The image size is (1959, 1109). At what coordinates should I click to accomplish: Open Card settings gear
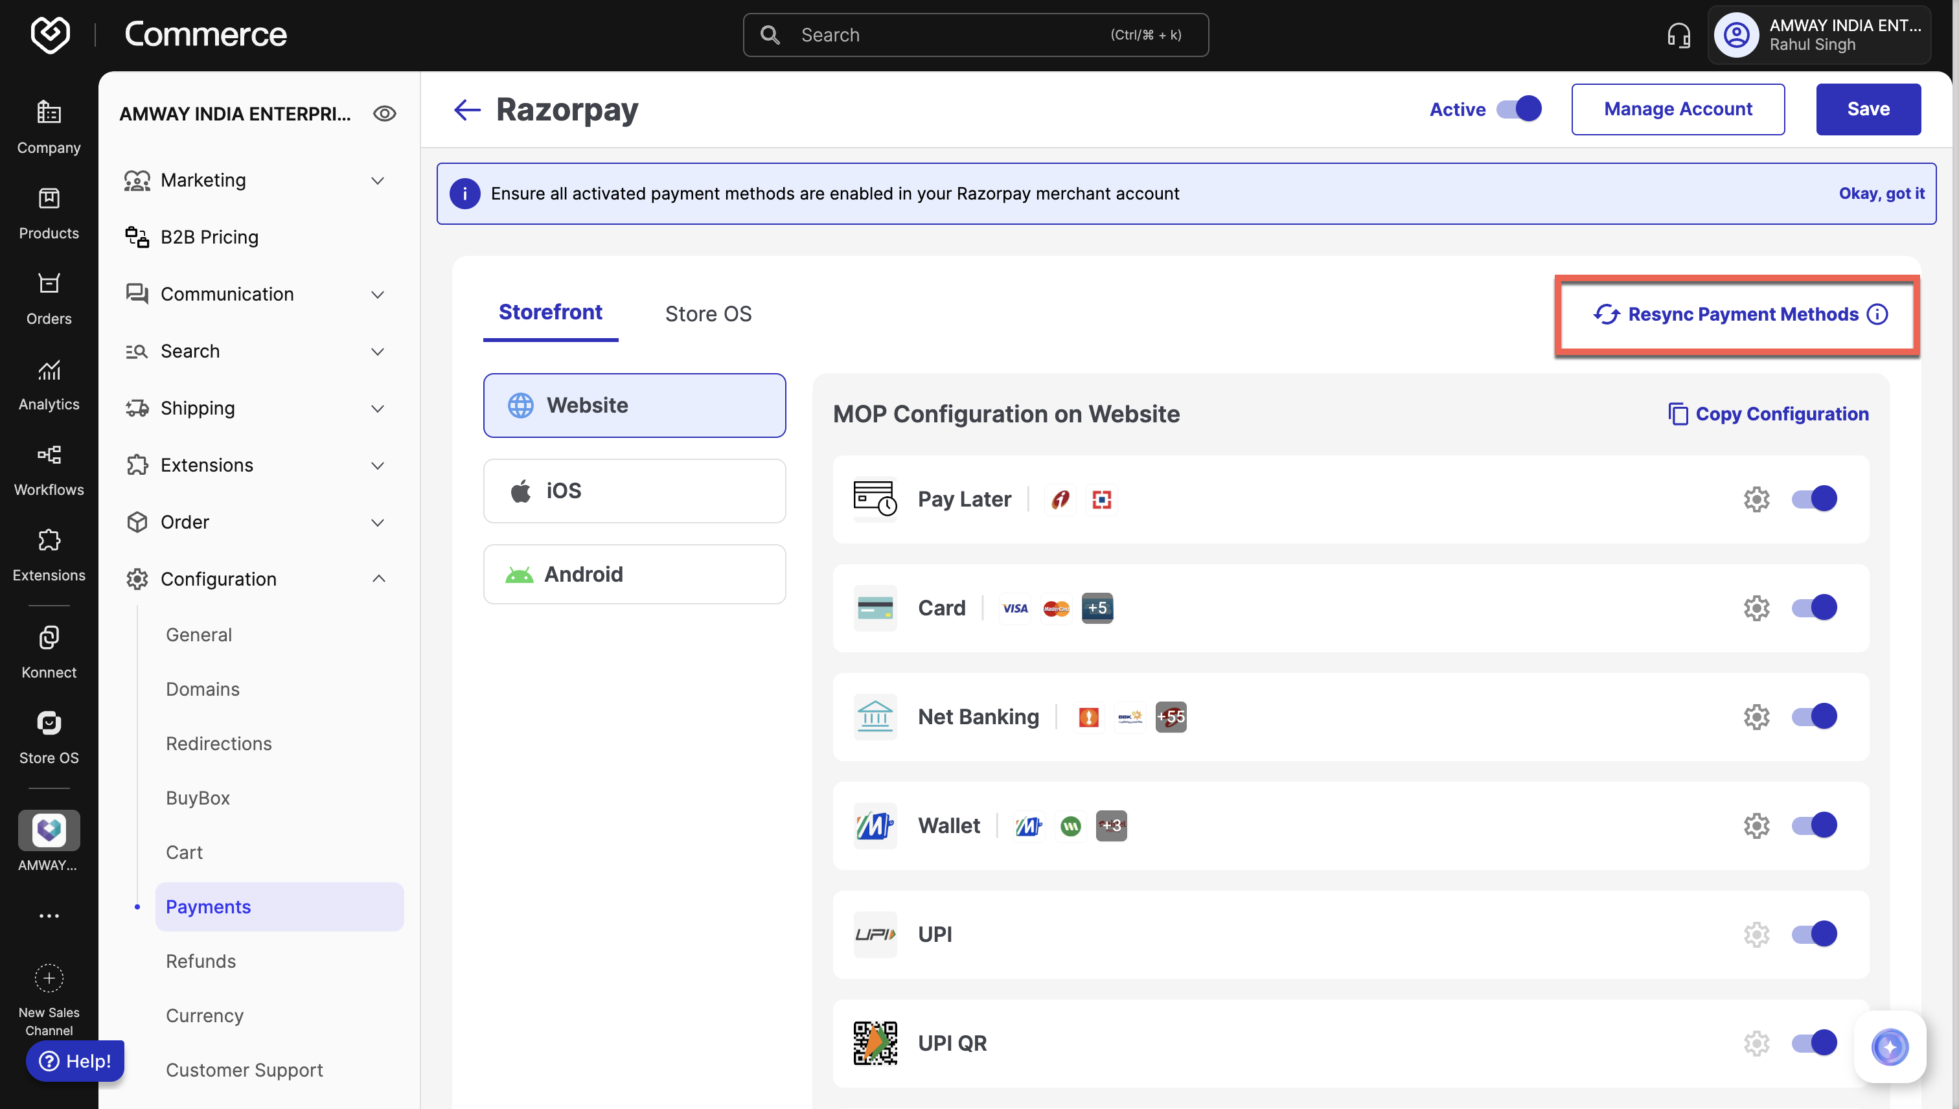(1756, 608)
